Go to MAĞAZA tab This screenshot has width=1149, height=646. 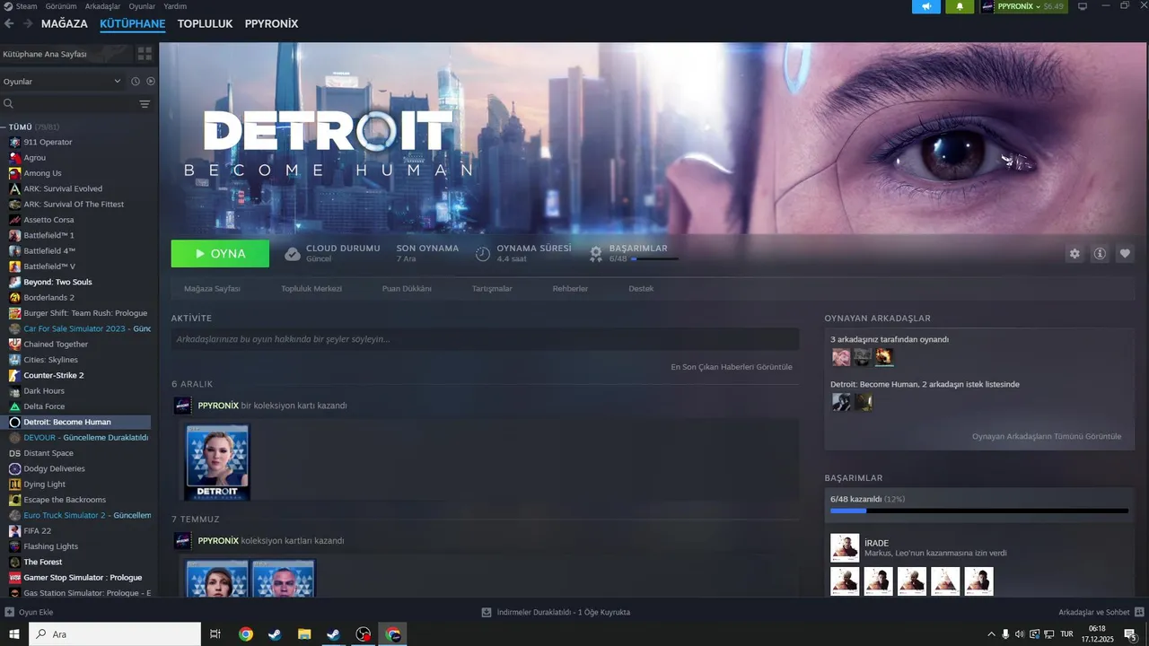(65, 24)
